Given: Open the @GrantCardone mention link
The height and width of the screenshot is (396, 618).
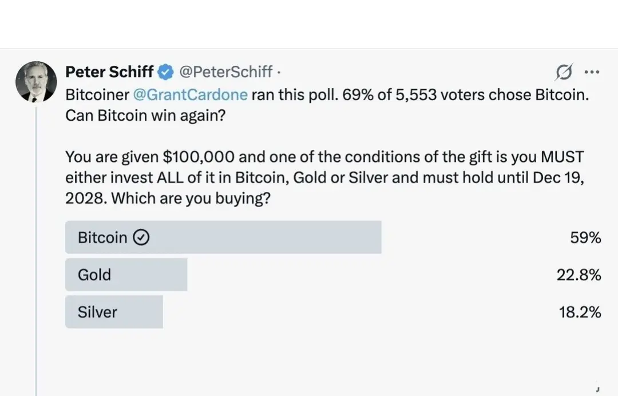Looking at the screenshot, I should (x=190, y=94).
